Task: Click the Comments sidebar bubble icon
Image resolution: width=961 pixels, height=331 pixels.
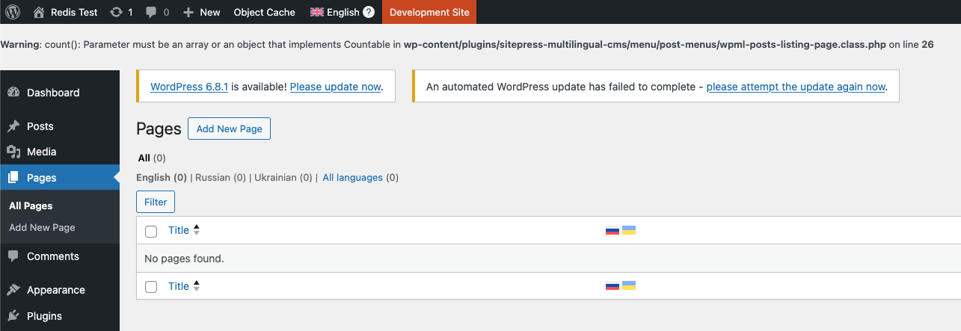Action: [x=13, y=256]
